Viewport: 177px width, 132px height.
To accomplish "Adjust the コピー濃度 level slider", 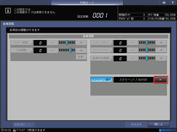I will point(67,43).
